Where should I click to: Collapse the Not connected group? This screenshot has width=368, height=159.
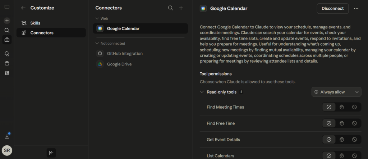tap(97, 44)
